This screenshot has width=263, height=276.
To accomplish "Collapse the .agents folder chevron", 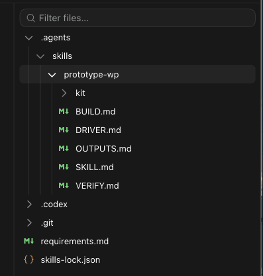I will click(x=29, y=38).
